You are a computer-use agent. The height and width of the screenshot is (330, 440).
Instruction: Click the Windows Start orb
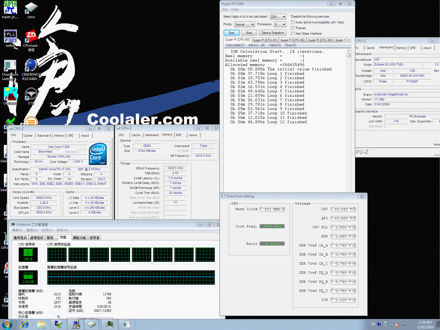[x=7, y=324]
